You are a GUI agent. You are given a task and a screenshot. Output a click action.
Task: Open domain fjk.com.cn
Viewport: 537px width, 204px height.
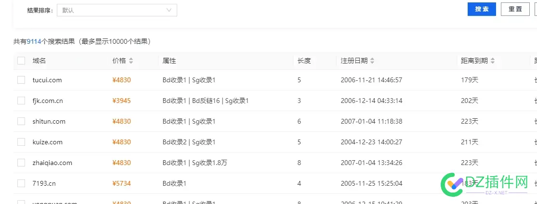(x=48, y=101)
